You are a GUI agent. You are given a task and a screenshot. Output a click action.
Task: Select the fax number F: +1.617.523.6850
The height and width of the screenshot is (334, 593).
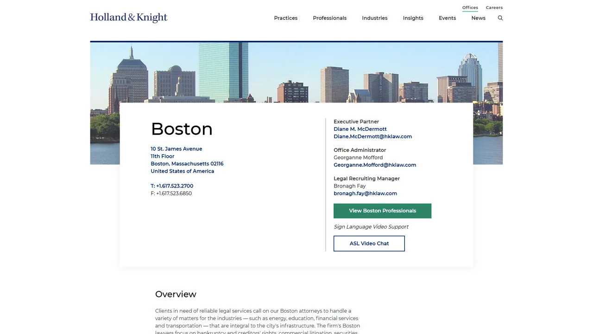point(171,193)
